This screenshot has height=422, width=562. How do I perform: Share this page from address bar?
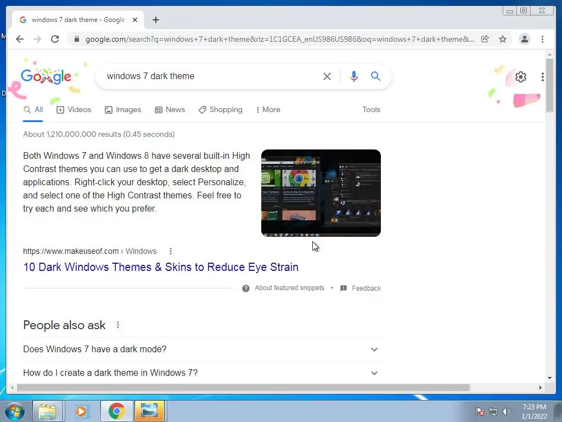click(x=485, y=39)
